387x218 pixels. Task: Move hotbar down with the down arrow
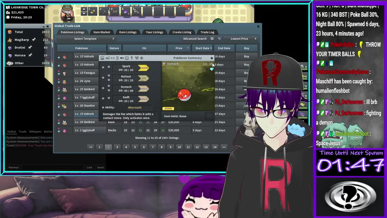[x=84, y=13]
